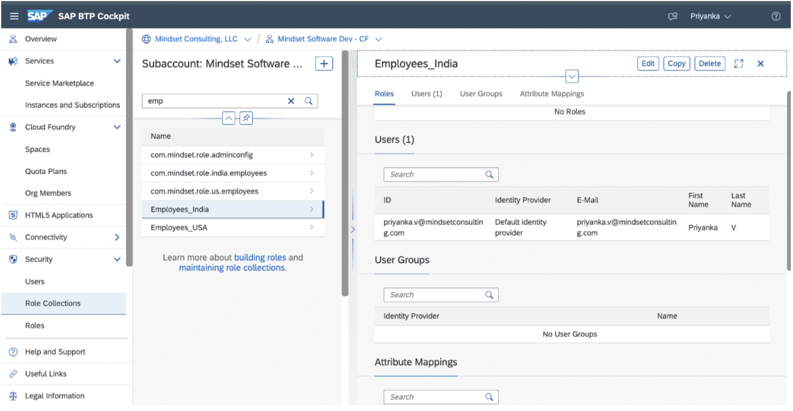Create a new role collection with the plus button

(323, 63)
